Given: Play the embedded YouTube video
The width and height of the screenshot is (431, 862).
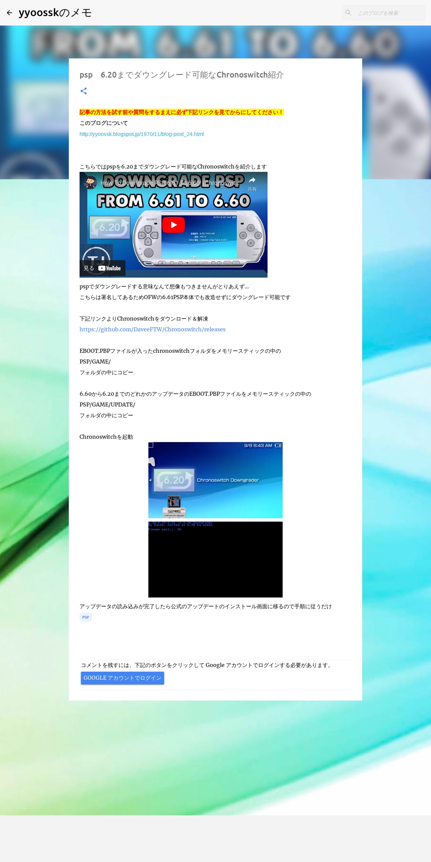Looking at the screenshot, I should pos(174,225).
